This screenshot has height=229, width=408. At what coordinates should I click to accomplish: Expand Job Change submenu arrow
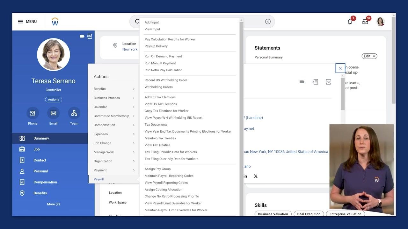(134, 143)
